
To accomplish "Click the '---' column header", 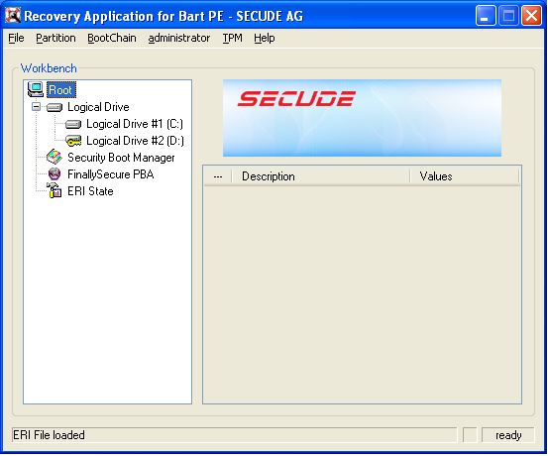I will pyautogui.click(x=218, y=176).
